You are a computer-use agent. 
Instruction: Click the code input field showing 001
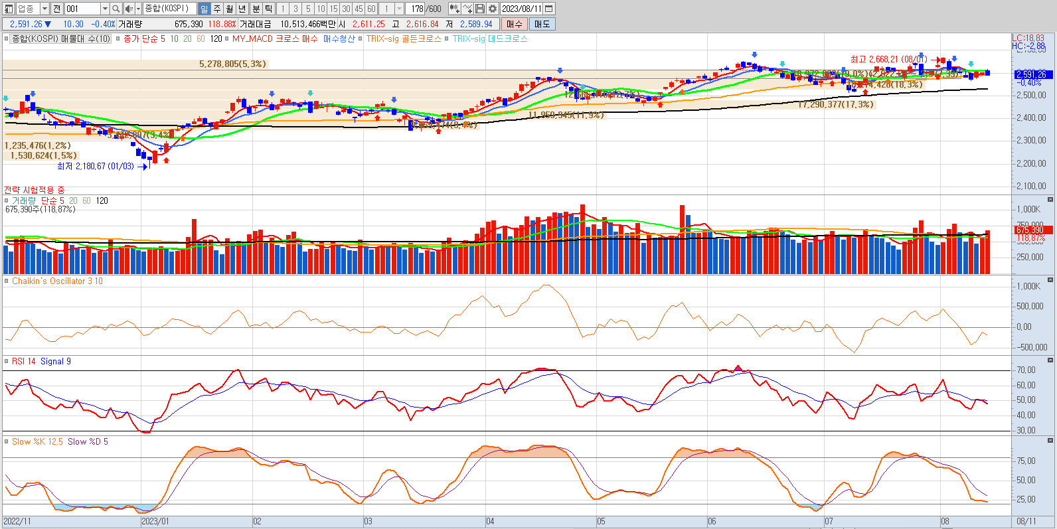[82, 9]
